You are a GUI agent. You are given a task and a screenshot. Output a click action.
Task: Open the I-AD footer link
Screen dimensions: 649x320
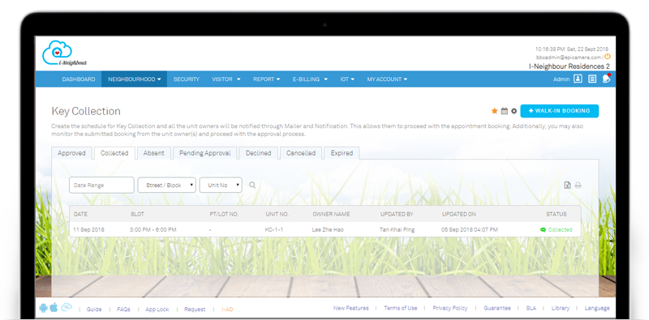click(227, 309)
